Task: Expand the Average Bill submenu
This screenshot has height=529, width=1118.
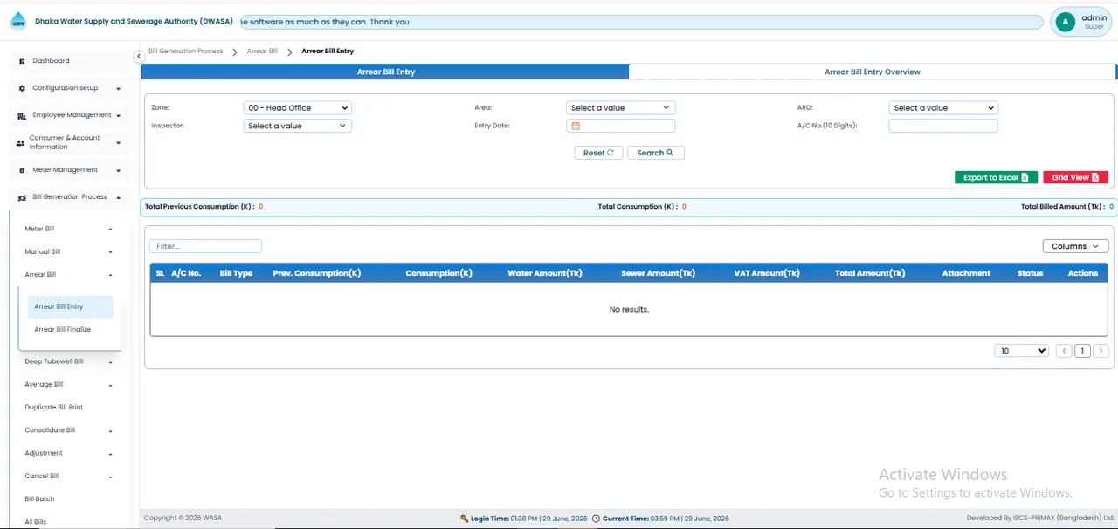Action: click(110, 385)
